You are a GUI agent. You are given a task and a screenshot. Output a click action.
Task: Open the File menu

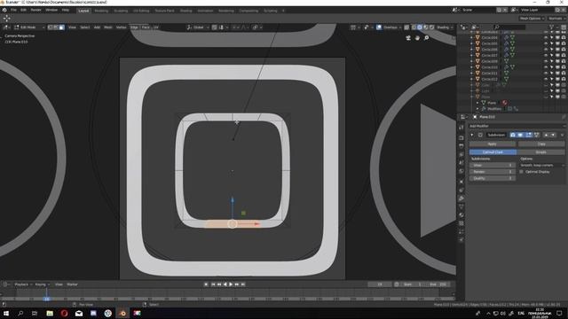tap(14, 10)
